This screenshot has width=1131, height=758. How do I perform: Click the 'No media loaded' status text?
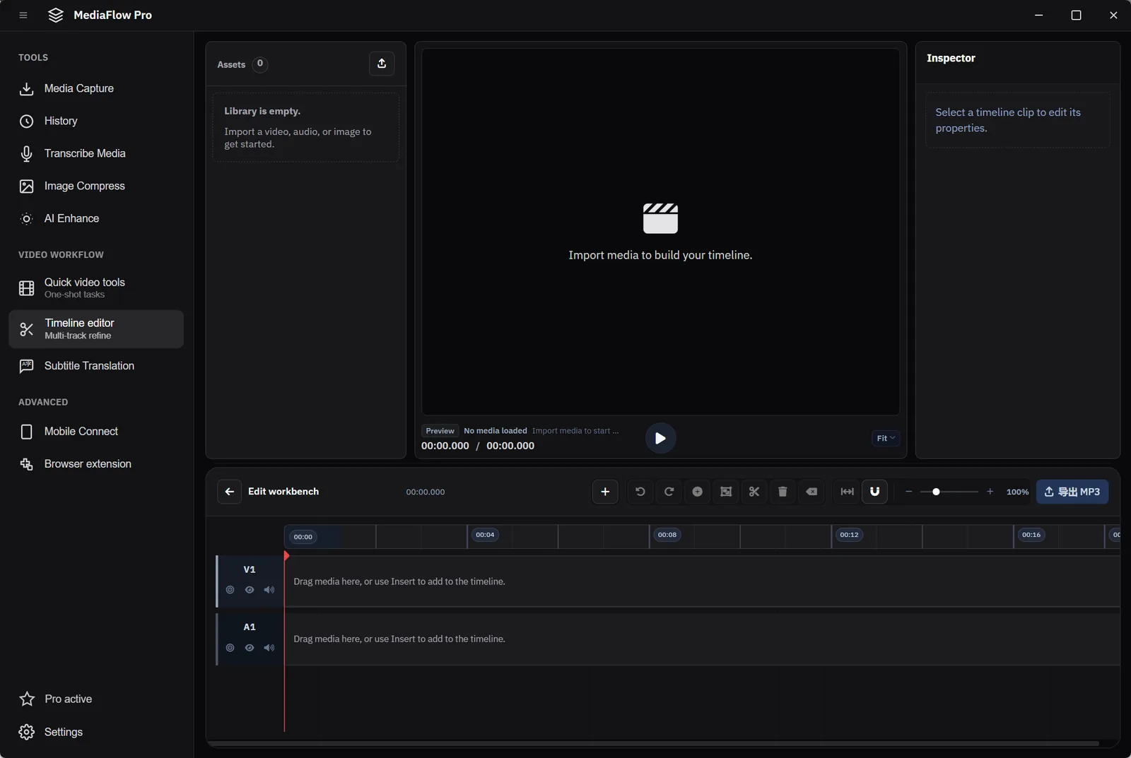click(x=496, y=431)
